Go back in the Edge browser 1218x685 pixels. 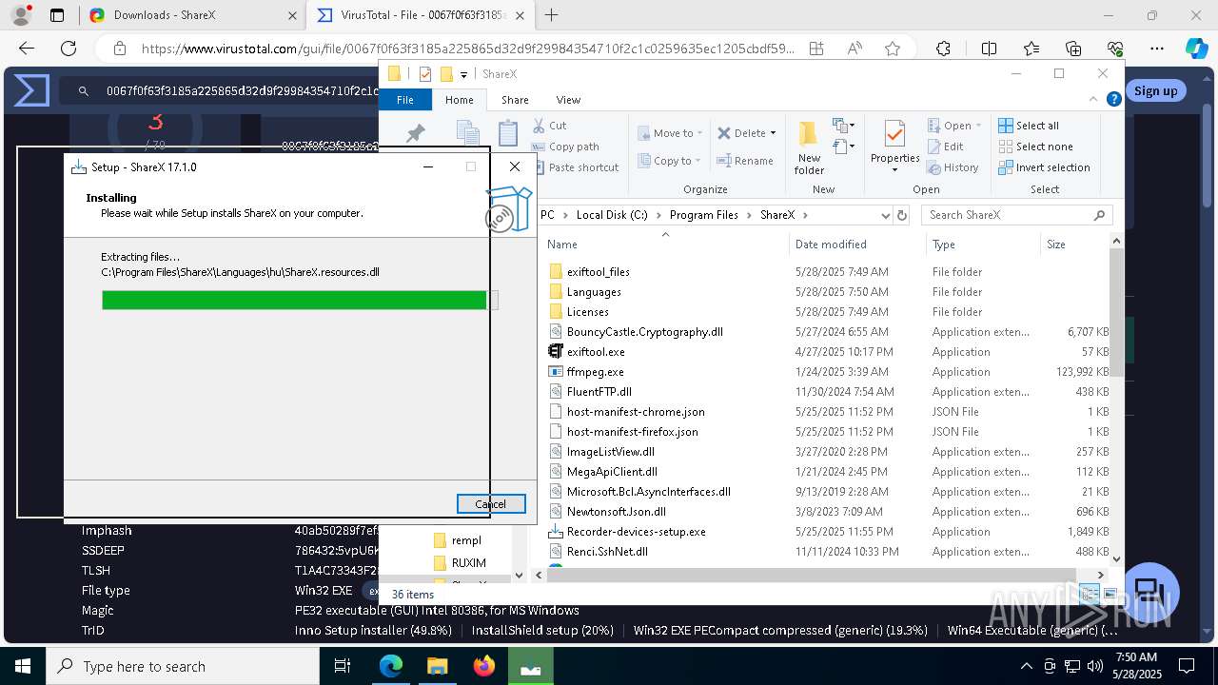tap(27, 49)
